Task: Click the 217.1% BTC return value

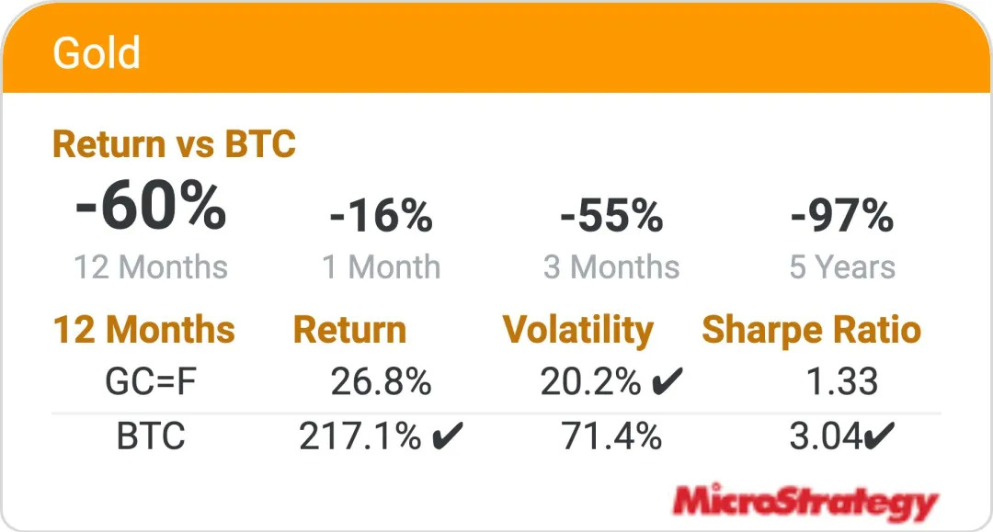Action: click(360, 437)
